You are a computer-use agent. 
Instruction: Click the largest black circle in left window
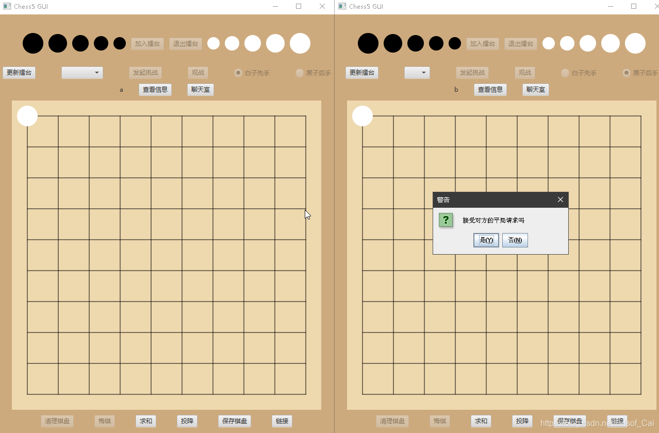[33, 43]
